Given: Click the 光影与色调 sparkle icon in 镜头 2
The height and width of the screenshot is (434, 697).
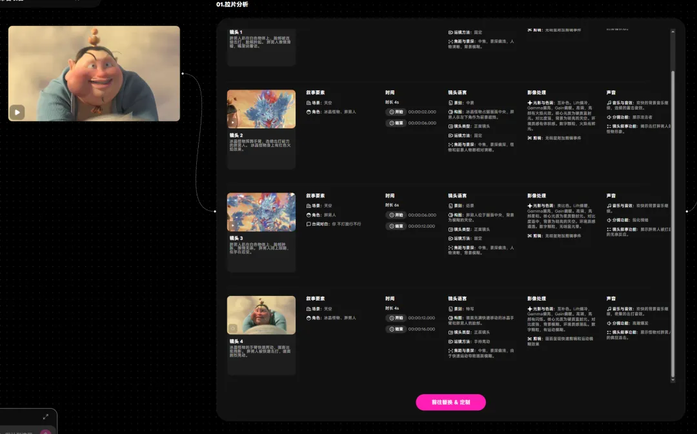Looking at the screenshot, I should point(529,103).
